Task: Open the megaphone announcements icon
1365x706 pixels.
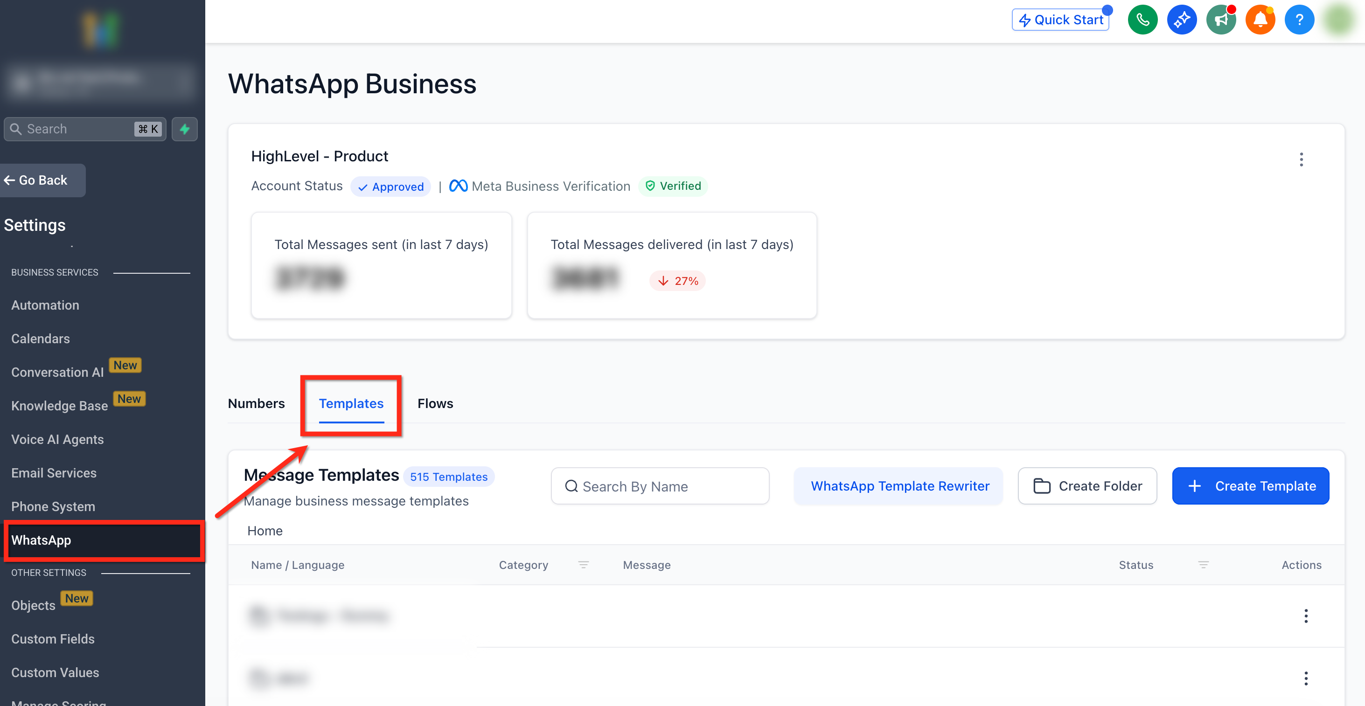Action: click(x=1220, y=20)
